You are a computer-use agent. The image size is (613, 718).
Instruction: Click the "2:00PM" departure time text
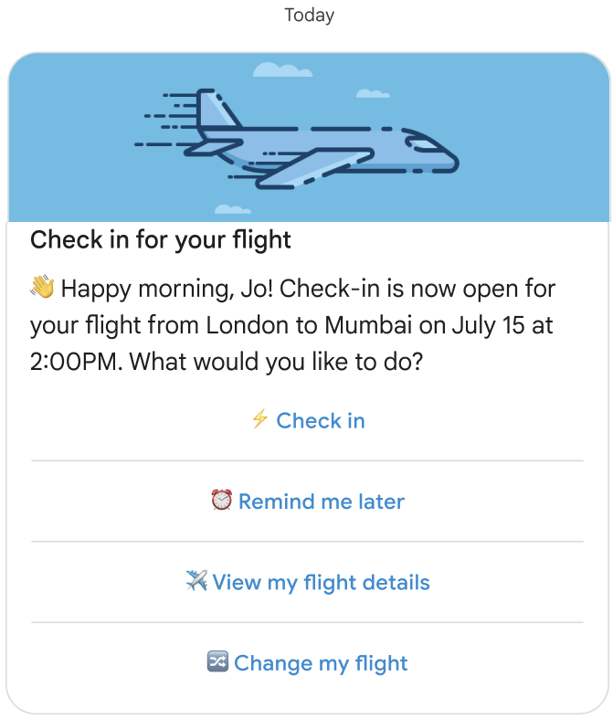point(76,361)
